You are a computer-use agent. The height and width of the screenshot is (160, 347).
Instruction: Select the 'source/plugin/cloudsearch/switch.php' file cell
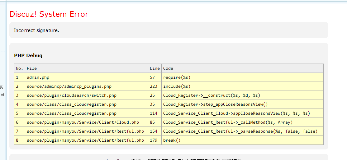[87, 96]
